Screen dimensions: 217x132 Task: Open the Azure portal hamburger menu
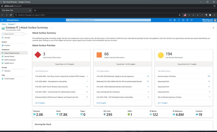pos(2,20)
